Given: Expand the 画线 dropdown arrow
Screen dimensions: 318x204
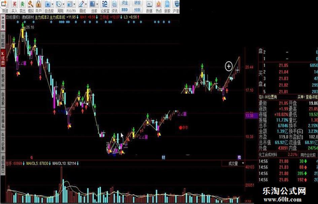Looking at the screenshot, I should (86, 4).
